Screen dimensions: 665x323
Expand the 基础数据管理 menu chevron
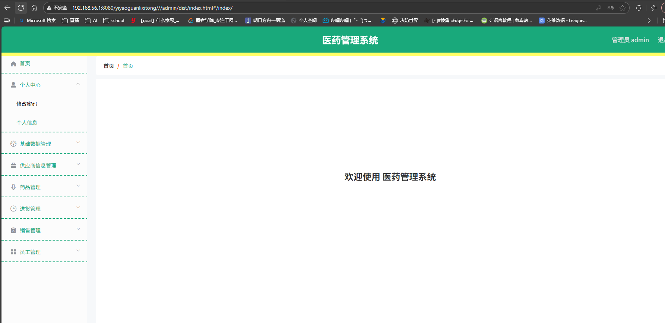coord(78,142)
